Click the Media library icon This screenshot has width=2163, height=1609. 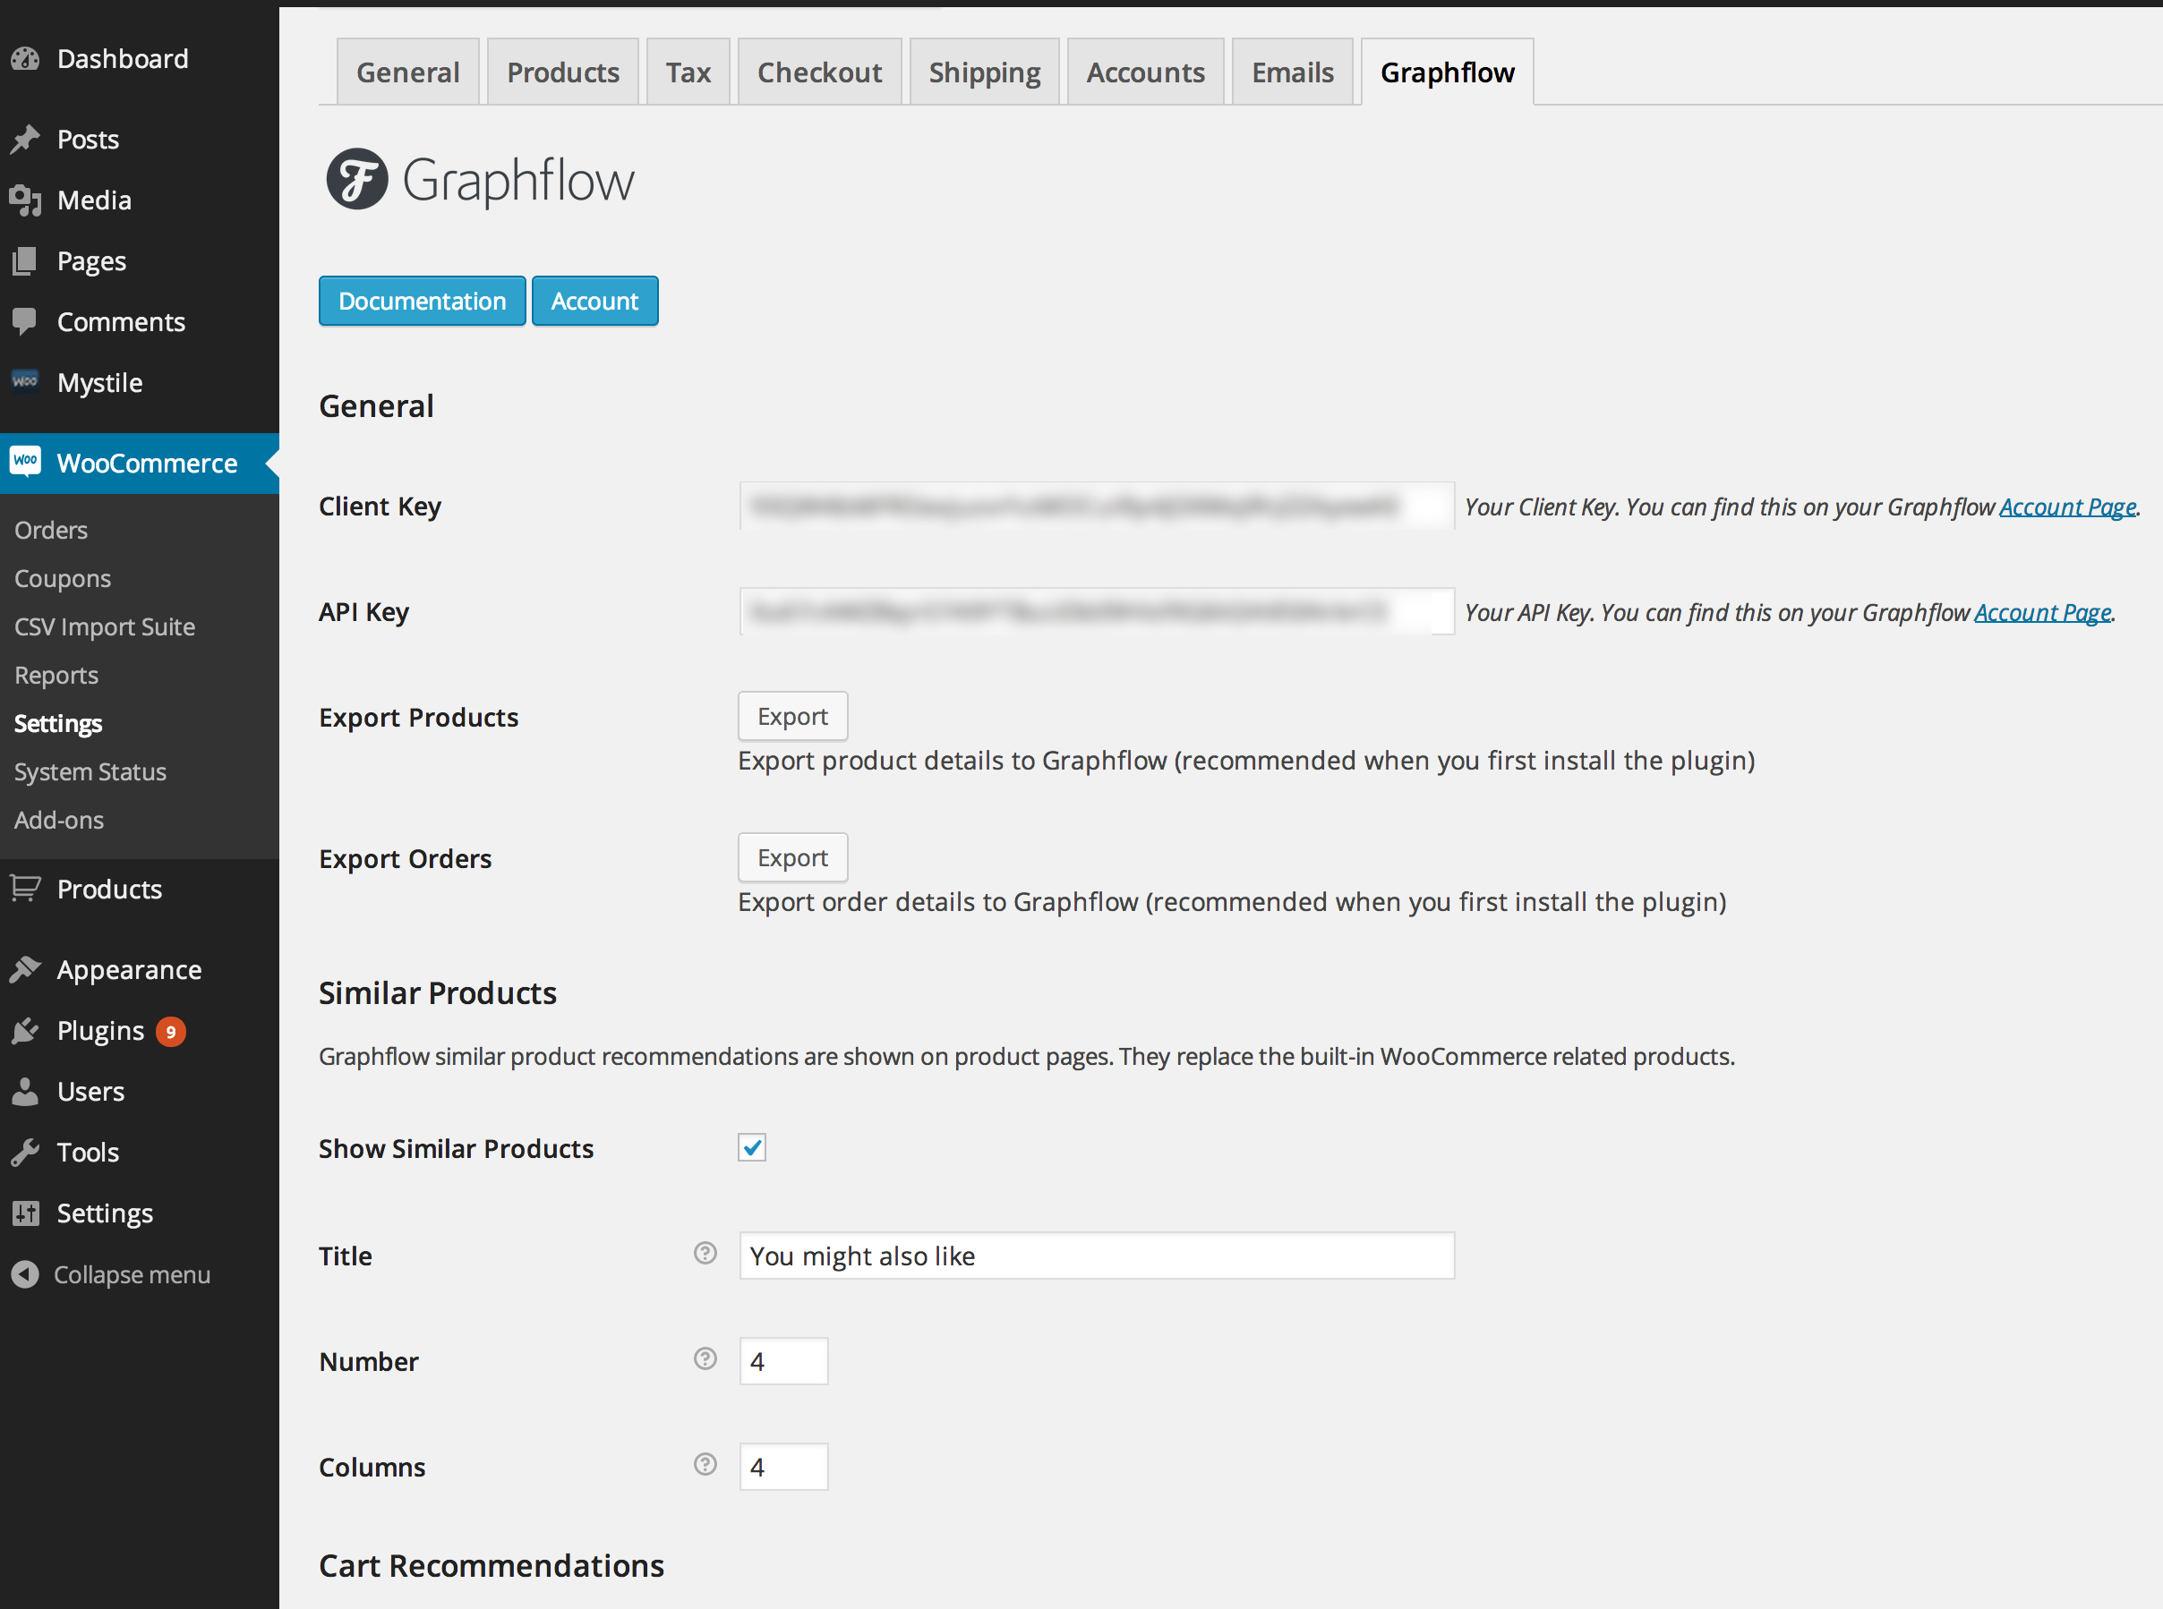[25, 200]
